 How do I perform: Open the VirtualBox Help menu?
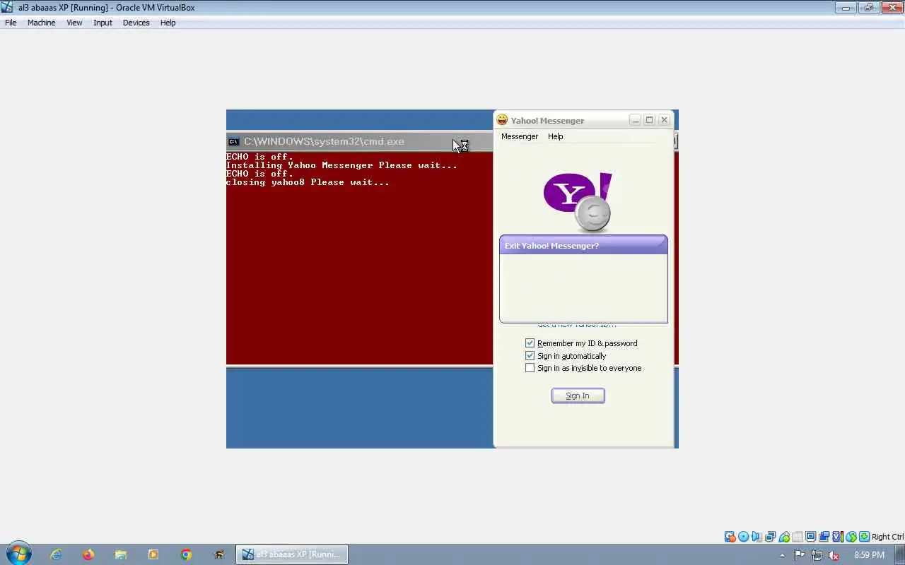[x=168, y=23]
